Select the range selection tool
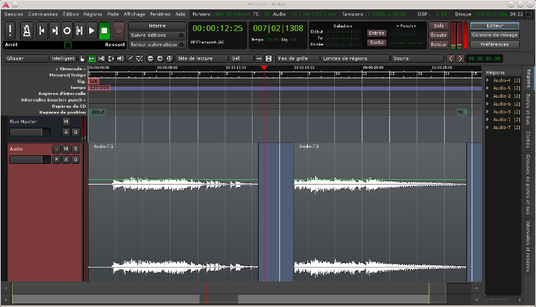The width and height of the screenshot is (536, 307). click(92, 59)
